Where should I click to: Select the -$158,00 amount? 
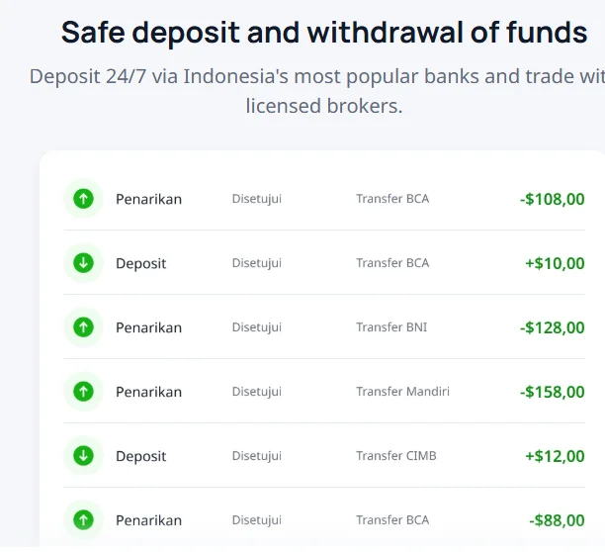point(553,392)
